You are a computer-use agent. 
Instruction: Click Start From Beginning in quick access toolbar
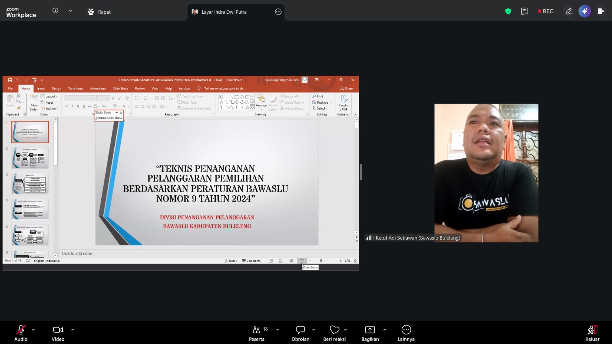click(34, 80)
